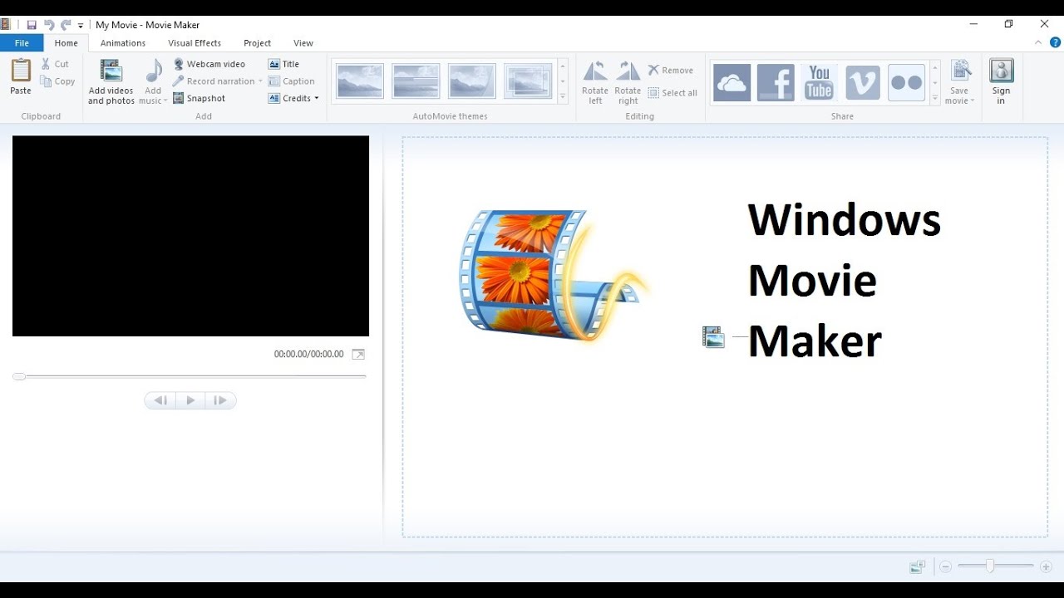Viewport: 1064px width, 598px height.
Task: Expand the Credits dropdown arrow
Action: pyautogui.click(x=317, y=98)
